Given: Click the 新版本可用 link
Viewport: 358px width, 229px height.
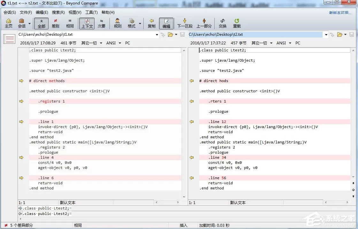Looking at the screenshot, I should 340,12.
